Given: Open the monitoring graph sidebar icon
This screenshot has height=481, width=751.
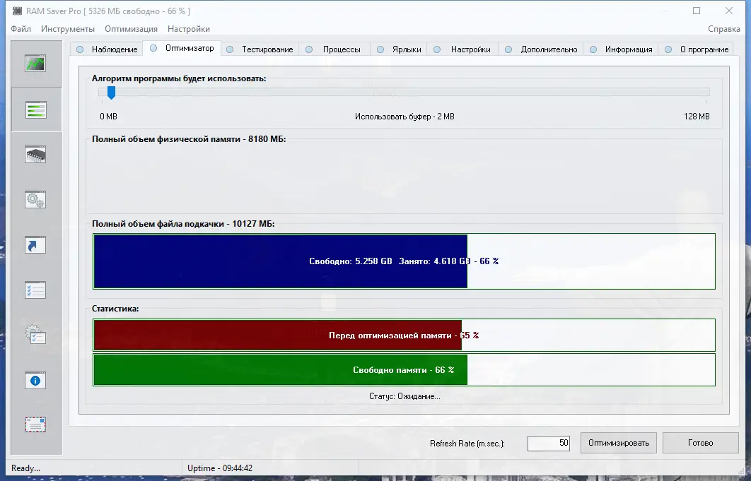Looking at the screenshot, I should (35, 64).
